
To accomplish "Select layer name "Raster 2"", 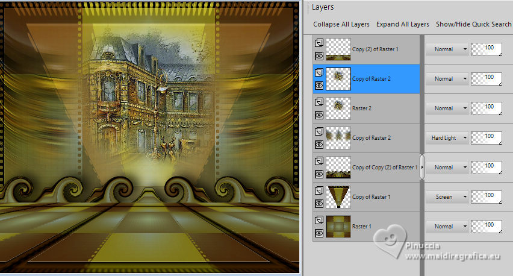I will pyautogui.click(x=362, y=108).
